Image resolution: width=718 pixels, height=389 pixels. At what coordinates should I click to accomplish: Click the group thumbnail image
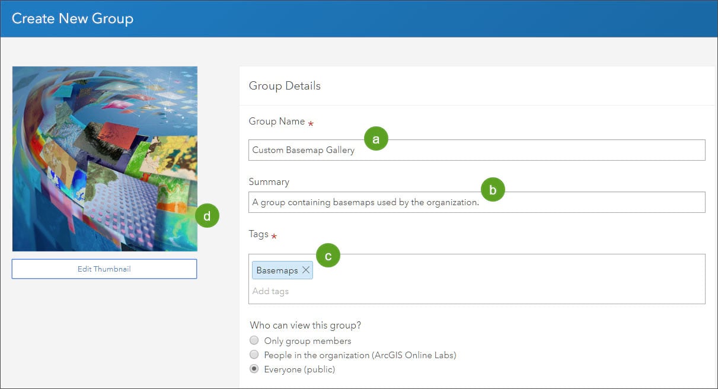[105, 158]
